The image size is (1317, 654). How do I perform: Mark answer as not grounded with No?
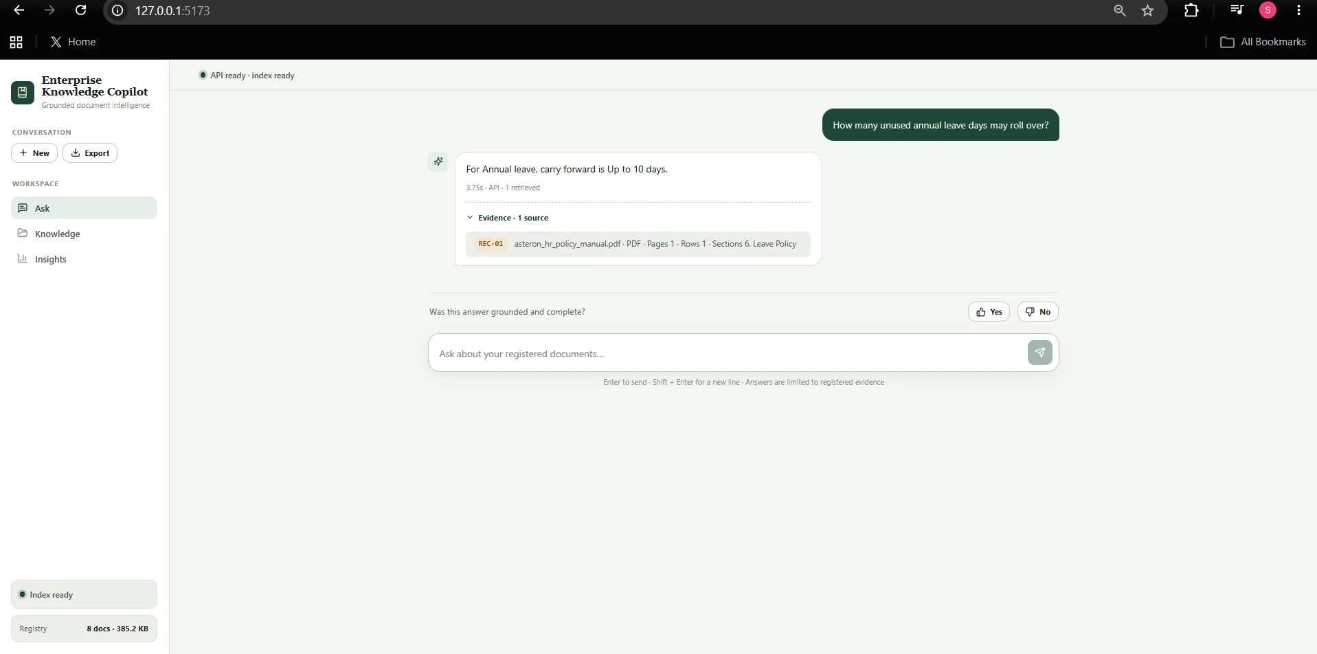point(1037,312)
